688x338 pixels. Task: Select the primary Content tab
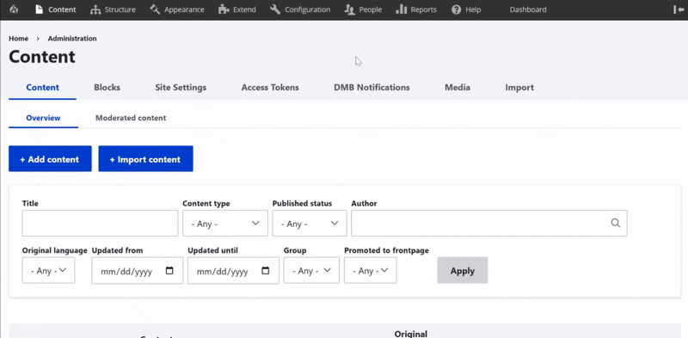pos(42,88)
